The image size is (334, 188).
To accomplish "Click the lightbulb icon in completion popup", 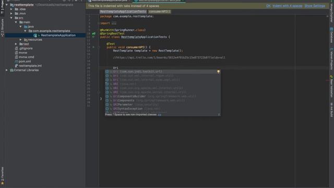I will (218, 72).
